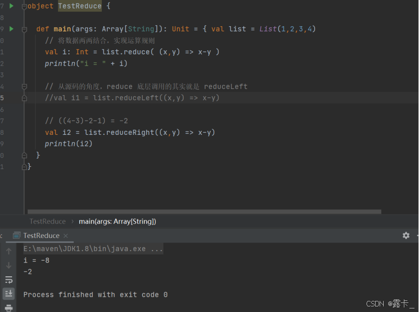Click the run gutter arrow beside def main
The width and height of the screenshot is (419, 312).
(x=12, y=29)
